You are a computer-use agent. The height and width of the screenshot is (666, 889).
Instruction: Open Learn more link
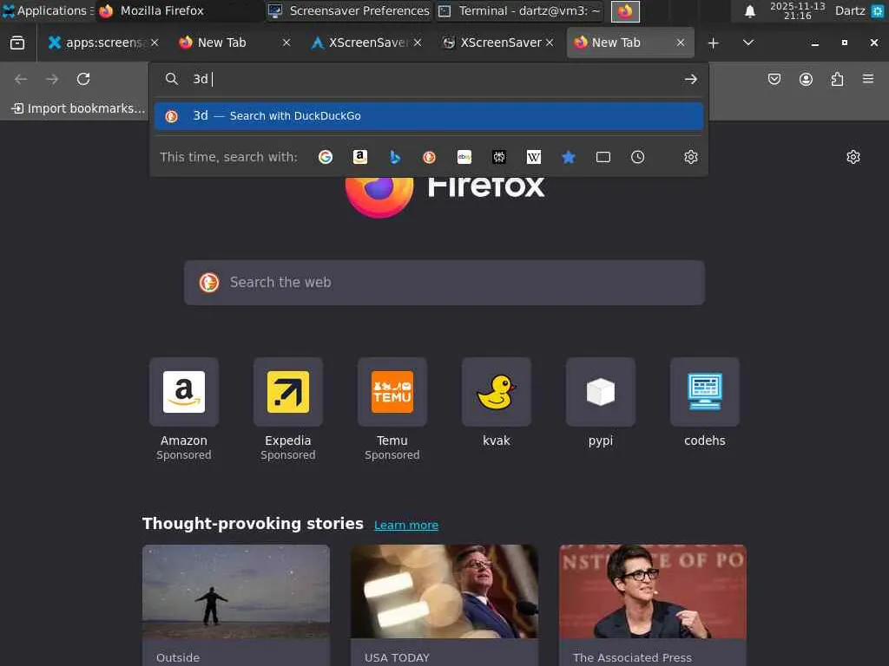(406, 525)
